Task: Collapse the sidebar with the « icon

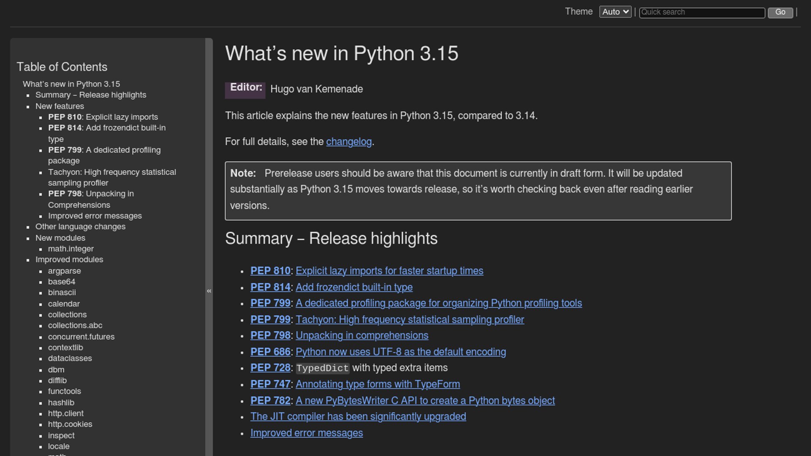Action: [x=209, y=291]
